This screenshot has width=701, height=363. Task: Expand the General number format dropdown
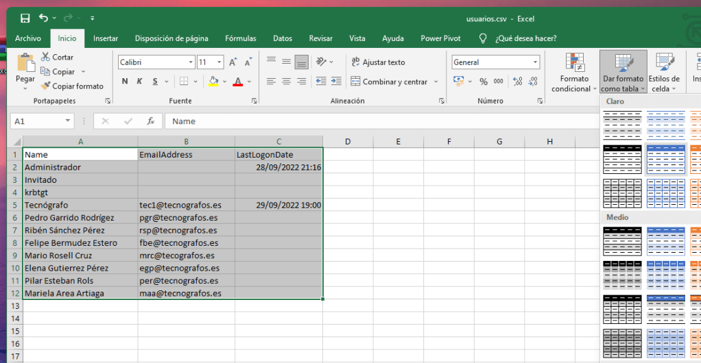(535, 62)
